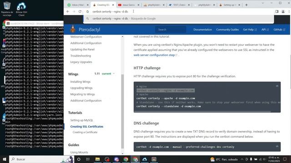Click the HTTP challenge heading
Viewport: 291px width, 163px height.
point(147,68)
